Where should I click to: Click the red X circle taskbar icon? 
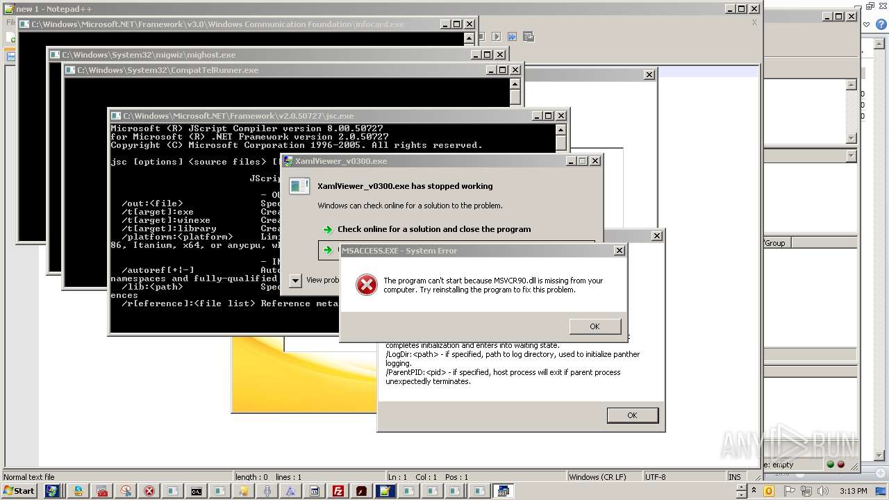click(x=149, y=491)
